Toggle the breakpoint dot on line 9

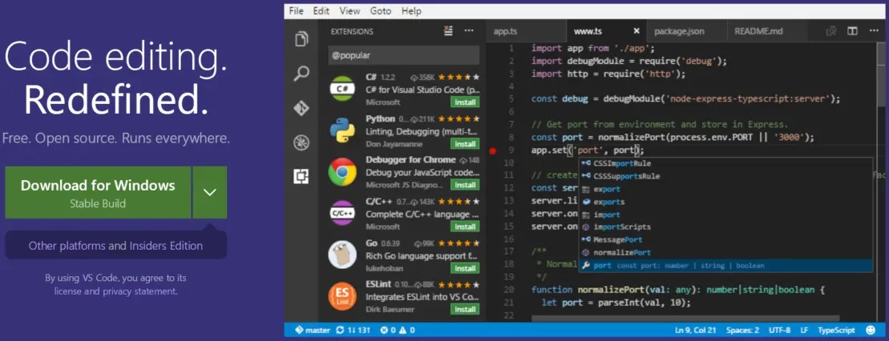tap(492, 150)
